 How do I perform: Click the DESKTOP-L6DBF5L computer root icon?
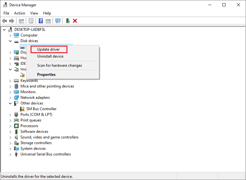coord(10,30)
